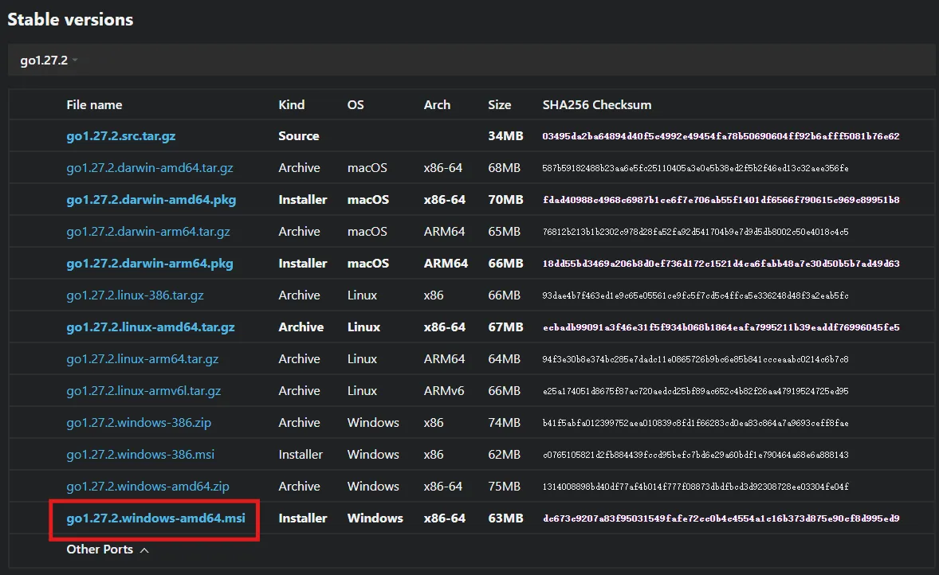This screenshot has width=939, height=575.
Task: Download go1.27.2.darwin-arm64.pkg installer
Action: tap(150, 264)
